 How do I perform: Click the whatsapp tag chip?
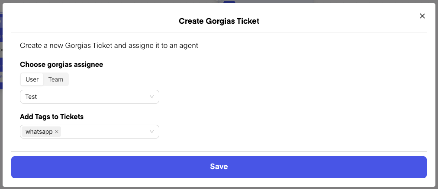tap(39, 132)
